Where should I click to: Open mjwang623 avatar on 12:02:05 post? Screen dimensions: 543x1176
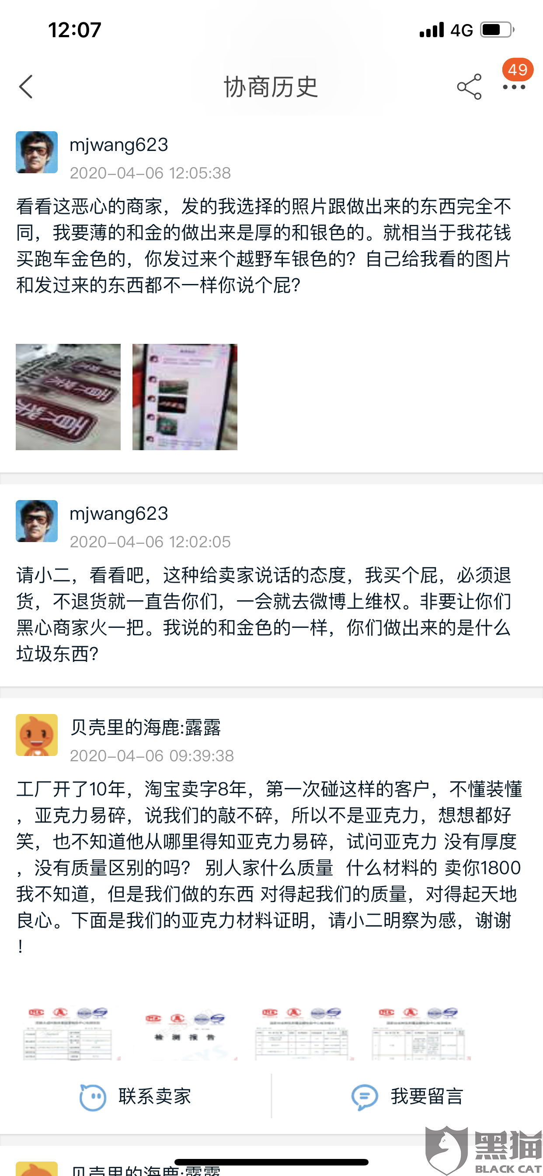click(36, 521)
